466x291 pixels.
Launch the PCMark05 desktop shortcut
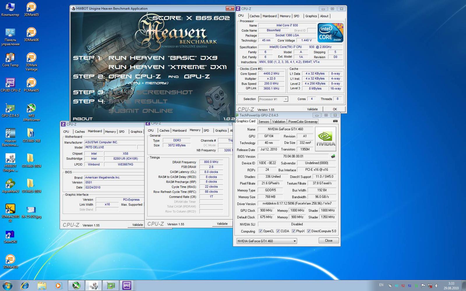31,85
